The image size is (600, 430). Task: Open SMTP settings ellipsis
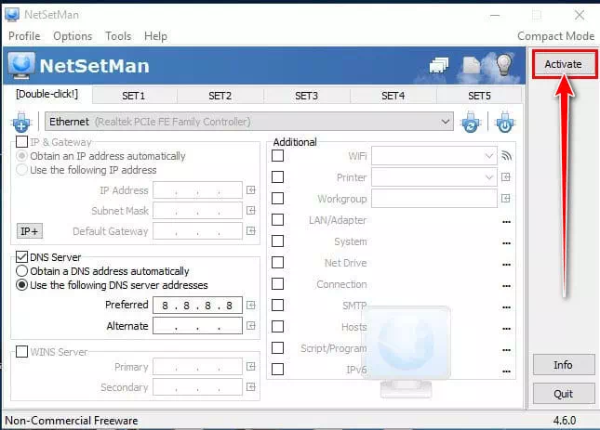[506, 307]
